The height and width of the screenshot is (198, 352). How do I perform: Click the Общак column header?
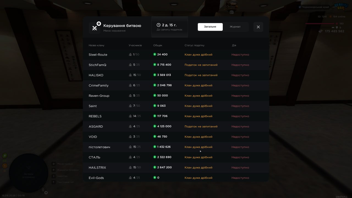pyautogui.click(x=158, y=45)
